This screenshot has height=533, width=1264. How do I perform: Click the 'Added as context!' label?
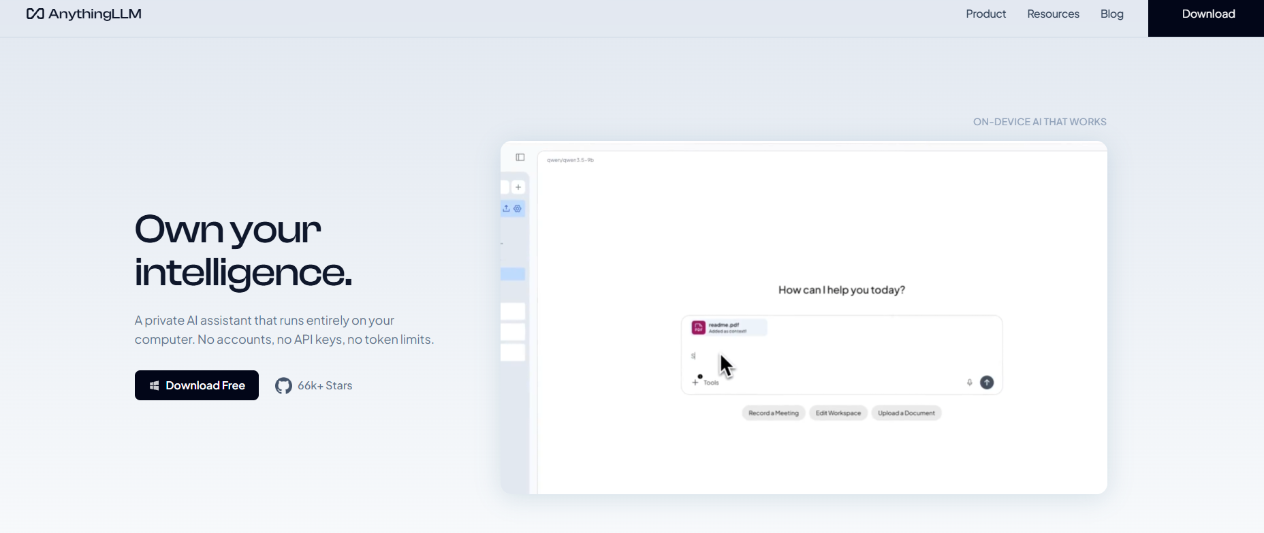[727, 332]
